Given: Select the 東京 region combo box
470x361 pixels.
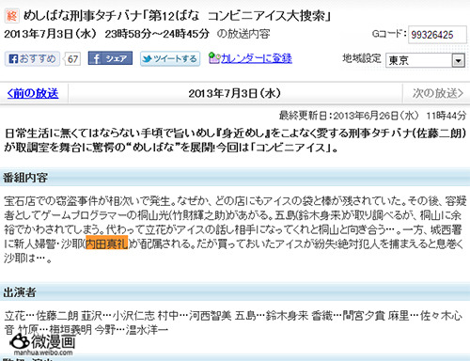Looking at the screenshot, I should [x=426, y=60].
